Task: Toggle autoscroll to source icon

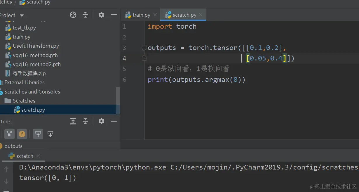Action: pyautogui.click(x=38, y=134)
